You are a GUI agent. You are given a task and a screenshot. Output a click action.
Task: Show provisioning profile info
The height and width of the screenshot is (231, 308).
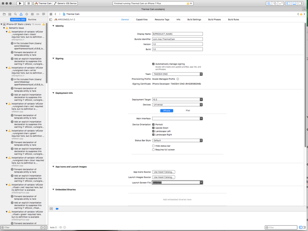[177, 79]
